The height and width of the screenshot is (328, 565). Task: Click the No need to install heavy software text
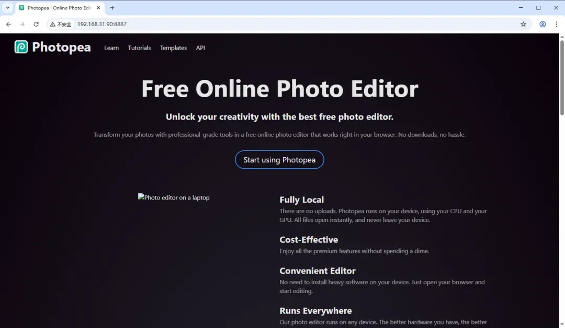[x=382, y=286]
